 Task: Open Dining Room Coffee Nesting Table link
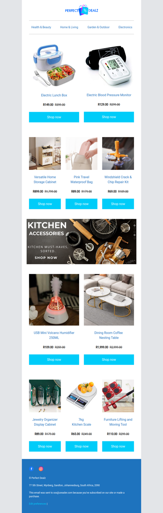coord(109,335)
